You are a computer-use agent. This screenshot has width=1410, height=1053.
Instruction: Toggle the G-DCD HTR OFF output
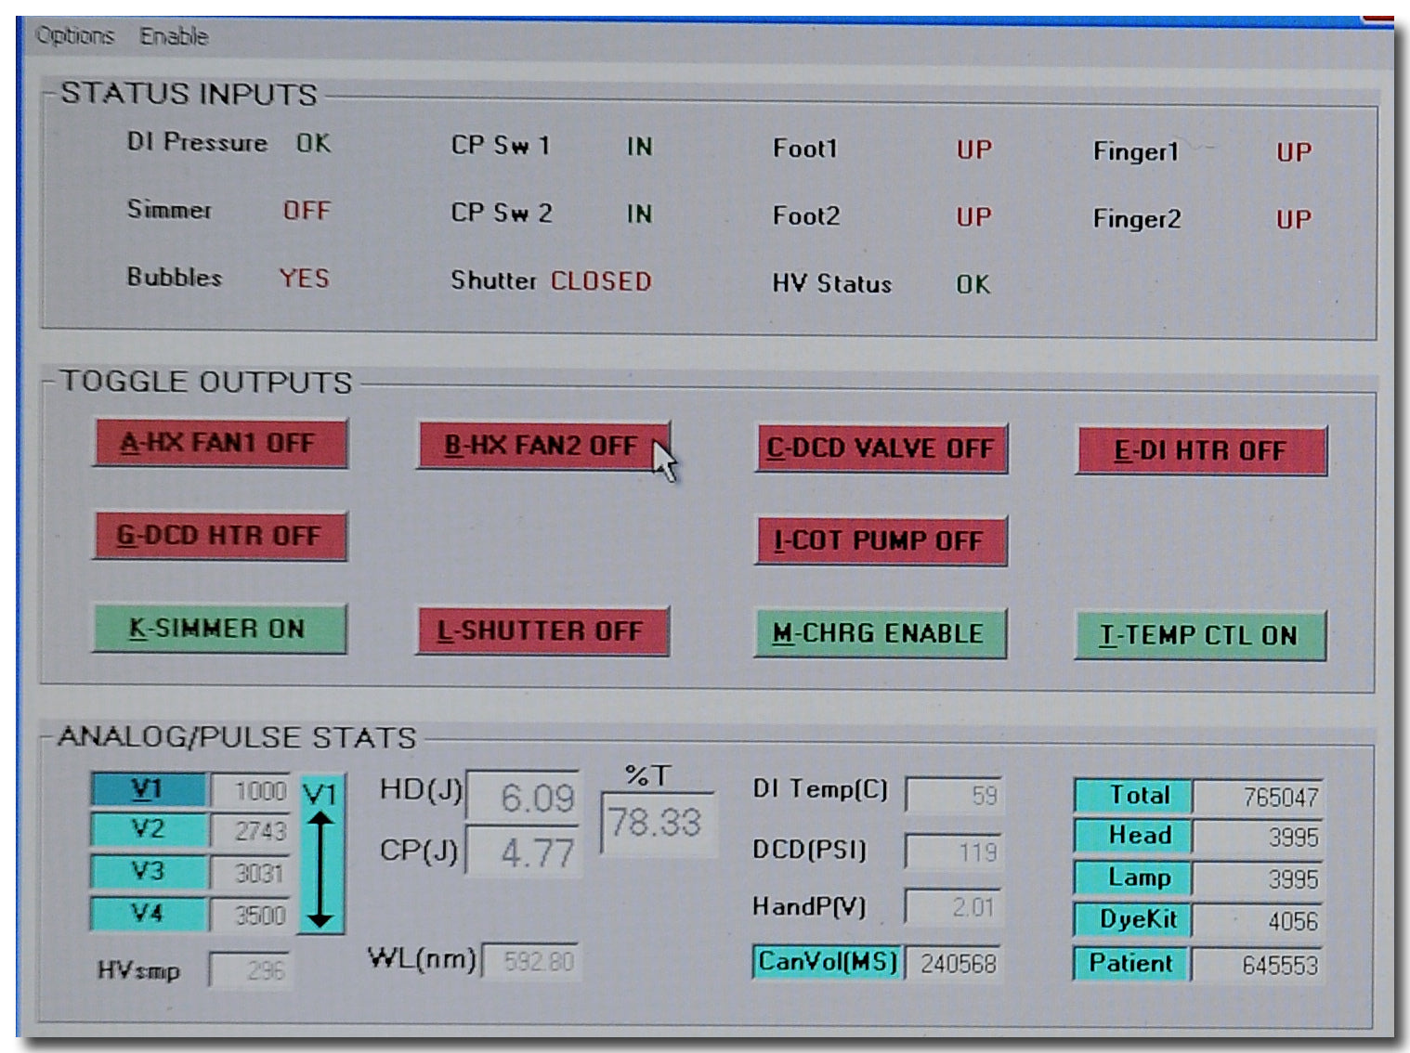(220, 536)
